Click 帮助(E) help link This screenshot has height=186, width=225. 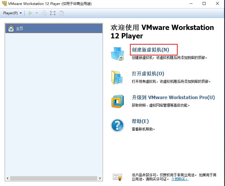pyautogui.click(x=140, y=121)
